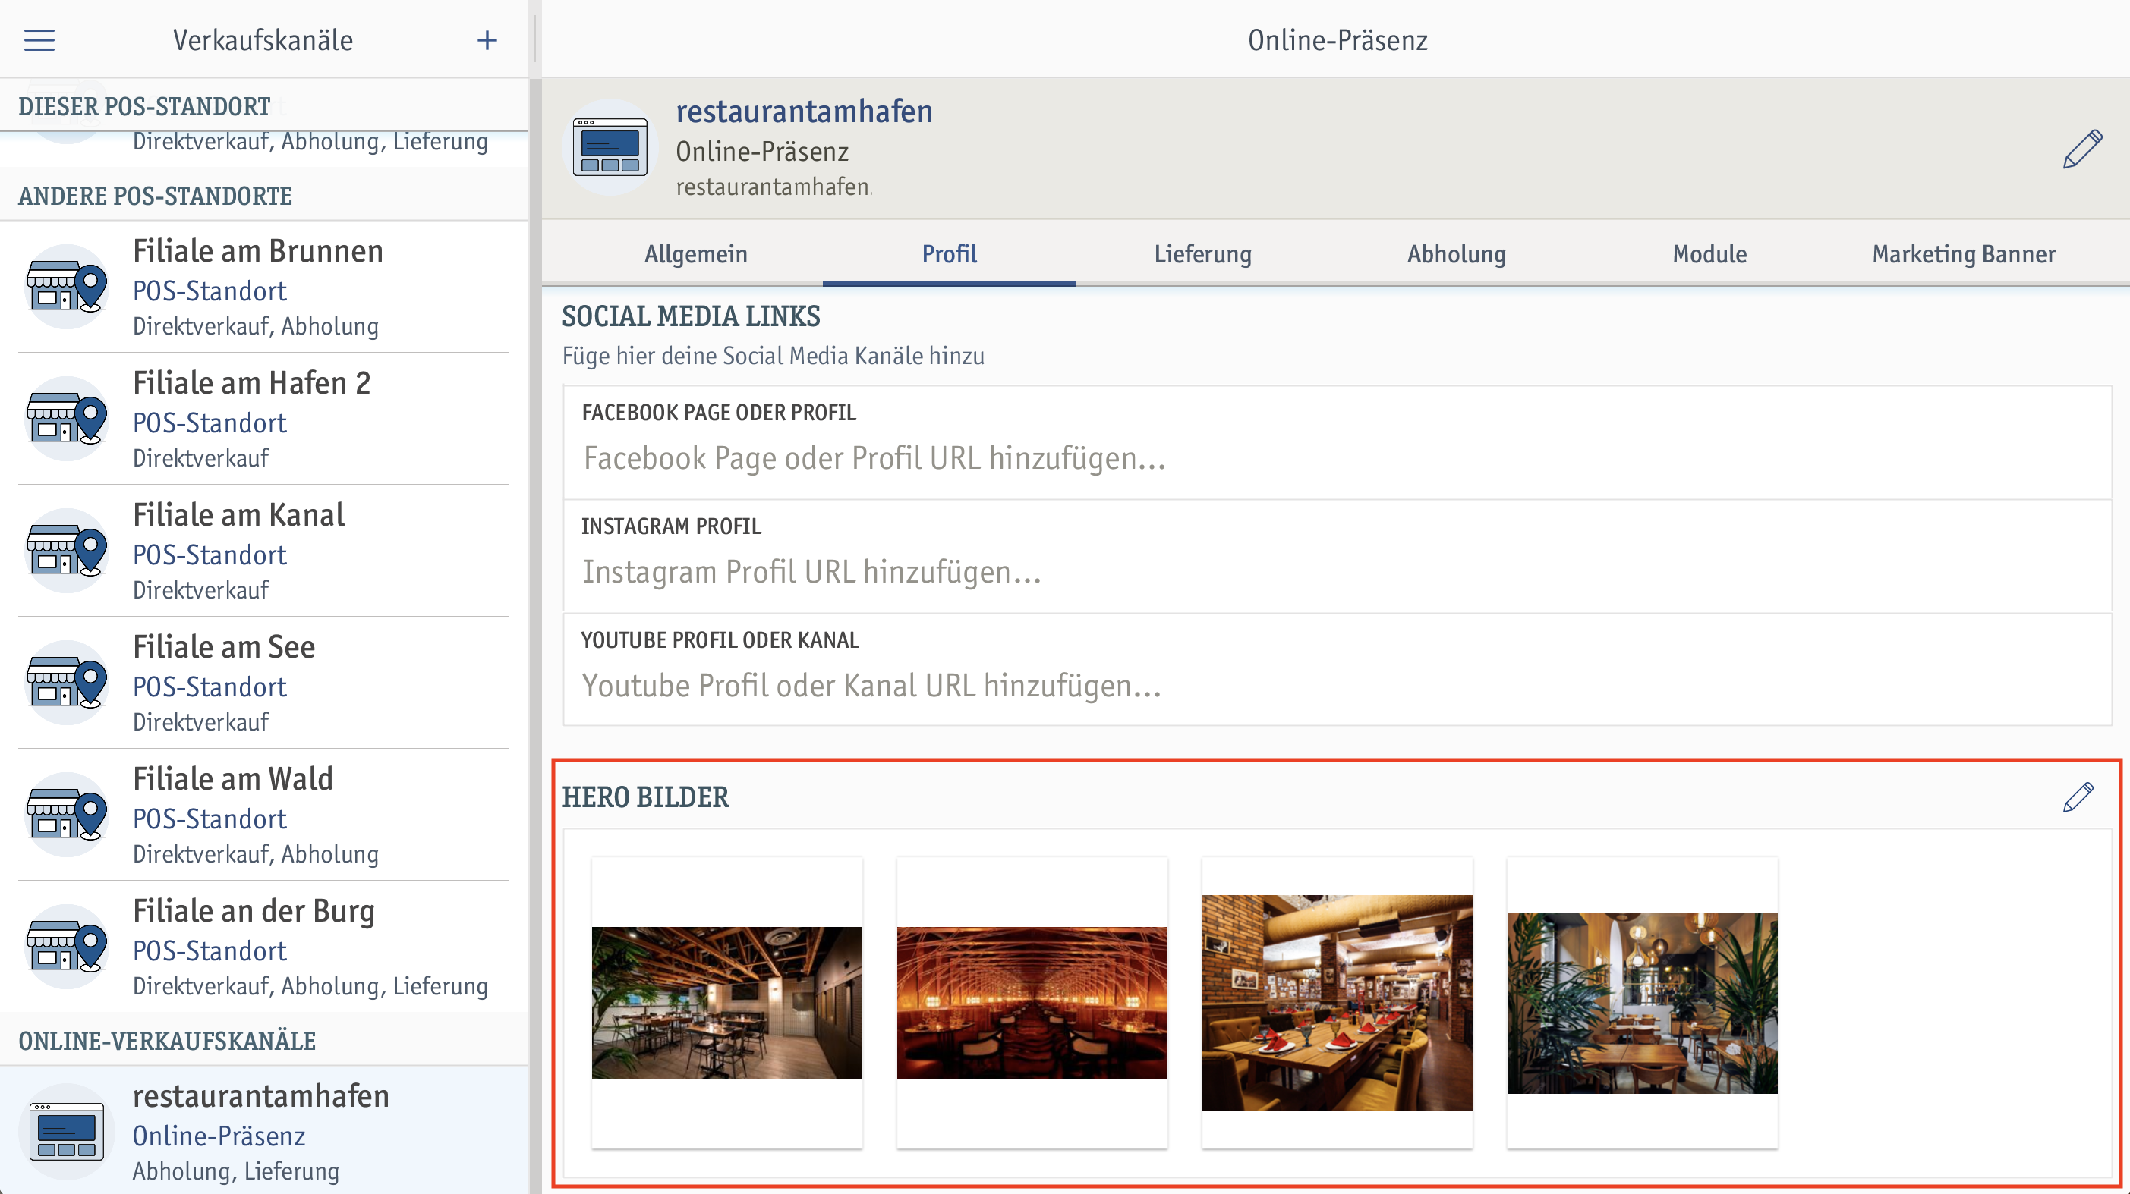Click Filiale am Kanal store icon

tap(66, 551)
